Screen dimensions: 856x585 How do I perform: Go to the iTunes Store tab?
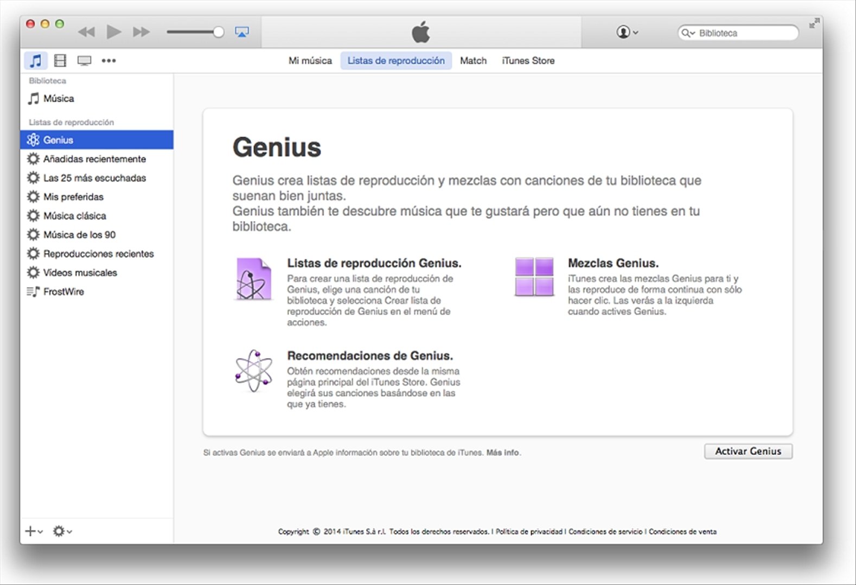tap(528, 61)
